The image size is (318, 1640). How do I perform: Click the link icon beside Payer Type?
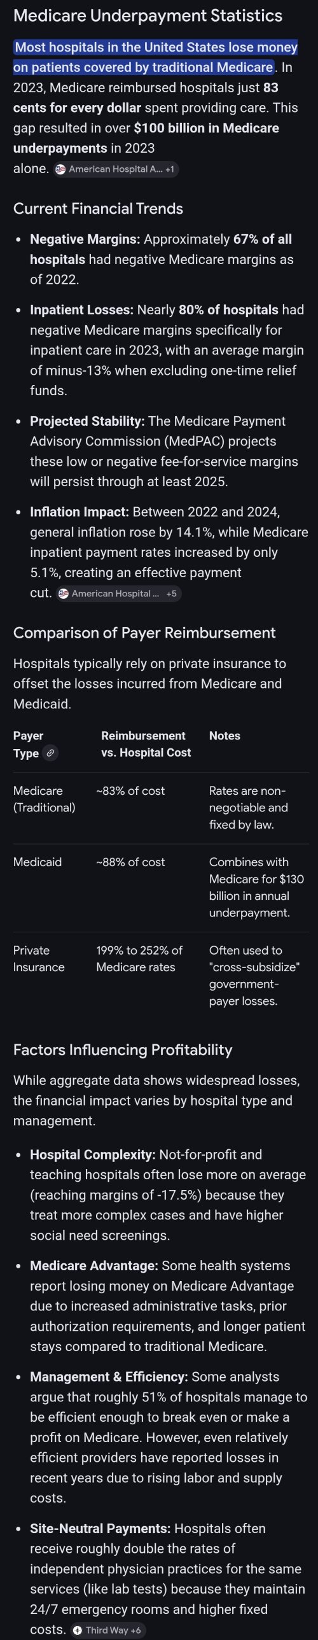click(x=50, y=753)
